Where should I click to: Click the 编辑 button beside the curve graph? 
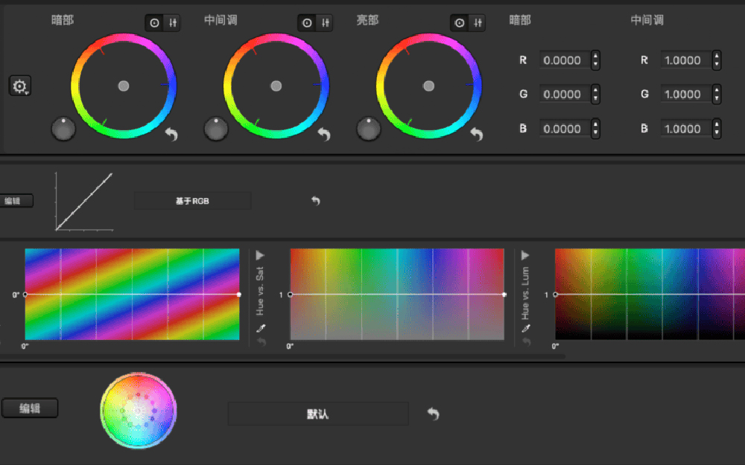tap(15, 201)
